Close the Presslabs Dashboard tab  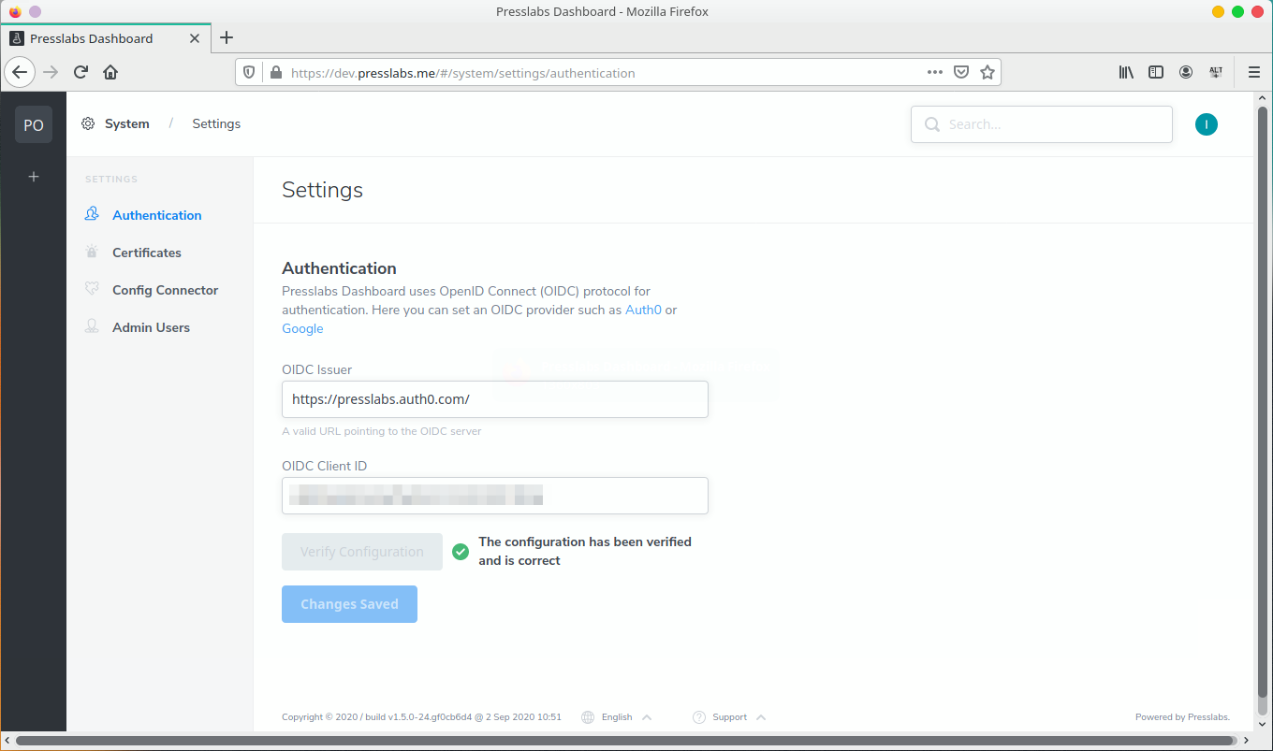coord(195,38)
